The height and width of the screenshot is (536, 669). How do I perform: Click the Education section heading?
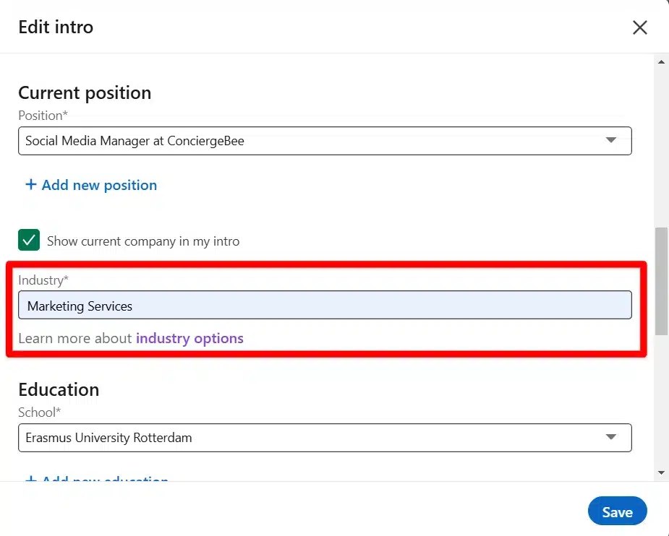coord(59,389)
